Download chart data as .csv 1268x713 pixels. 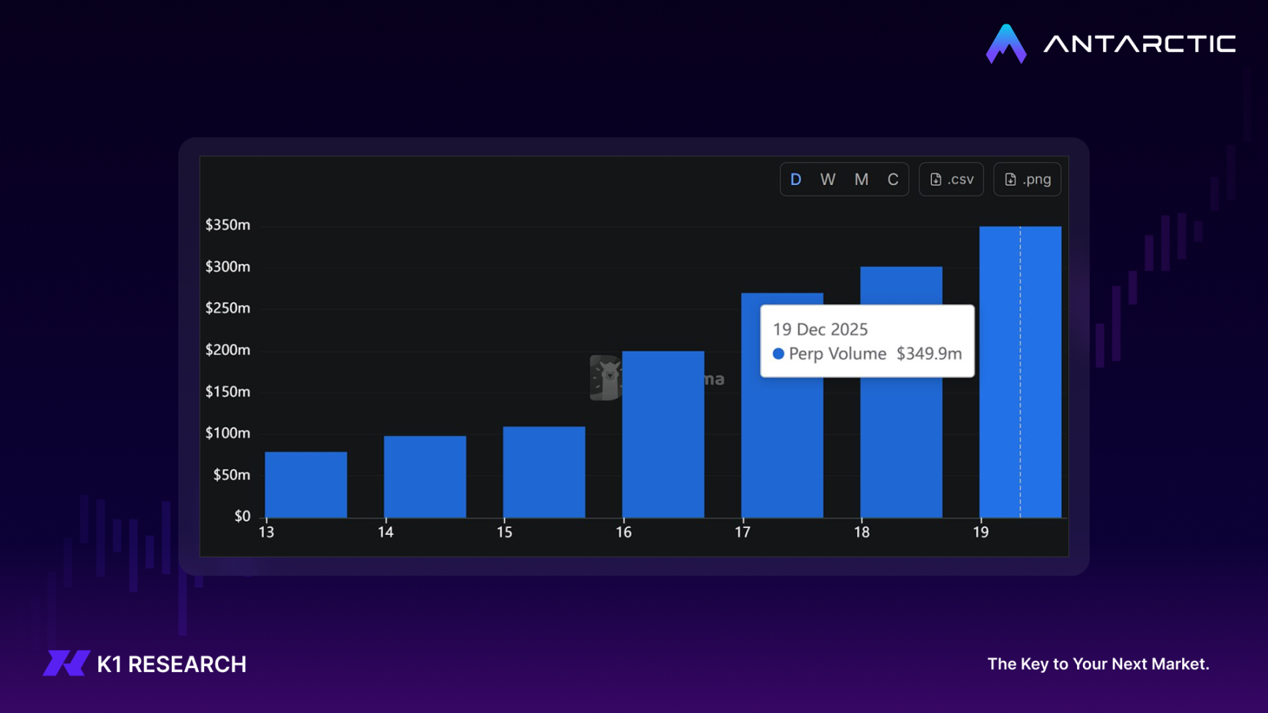(952, 180)
